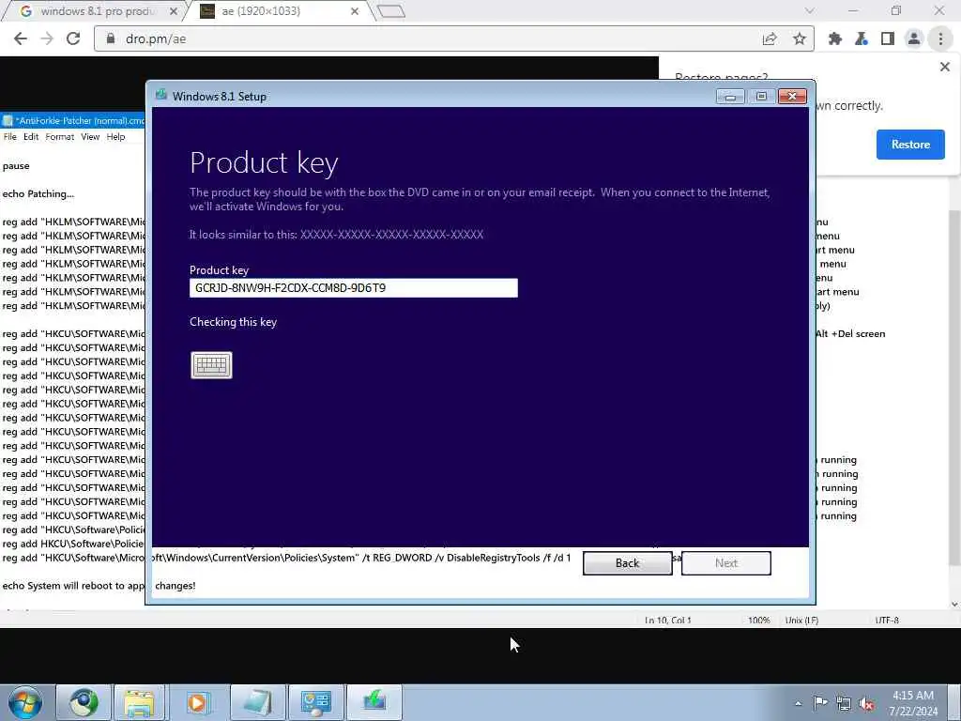The image size is (961, 721).
Task: Open the Chrome extensions puzzle icon
Action: click(834, 38)
